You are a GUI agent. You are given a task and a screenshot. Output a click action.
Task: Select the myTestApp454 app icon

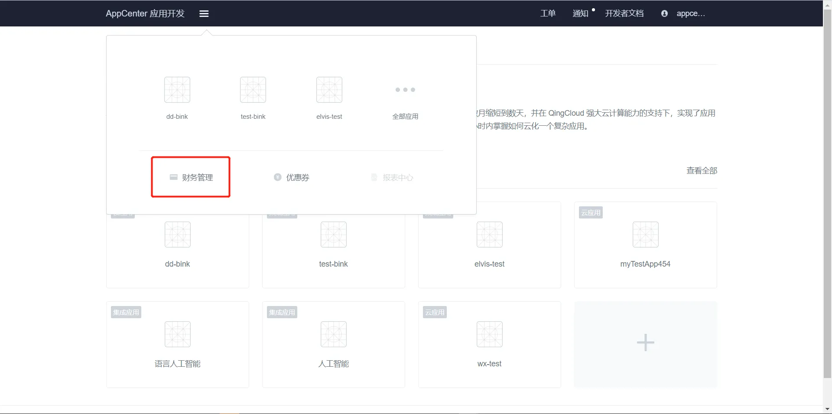pos(645,235)
